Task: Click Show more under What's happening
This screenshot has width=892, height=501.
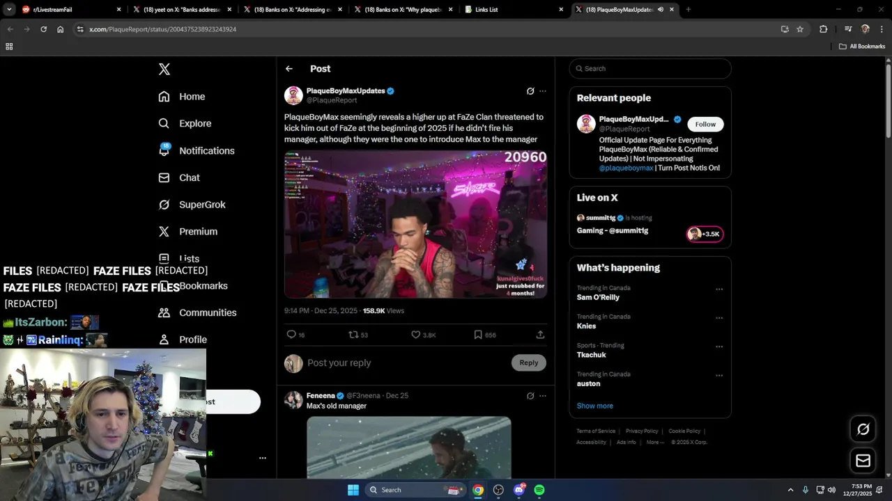Action: [x=595, y=406]
